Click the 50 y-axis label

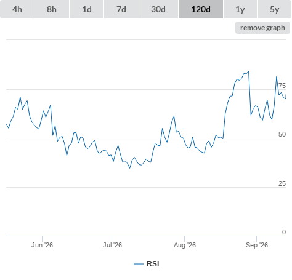tap(282, 134)
